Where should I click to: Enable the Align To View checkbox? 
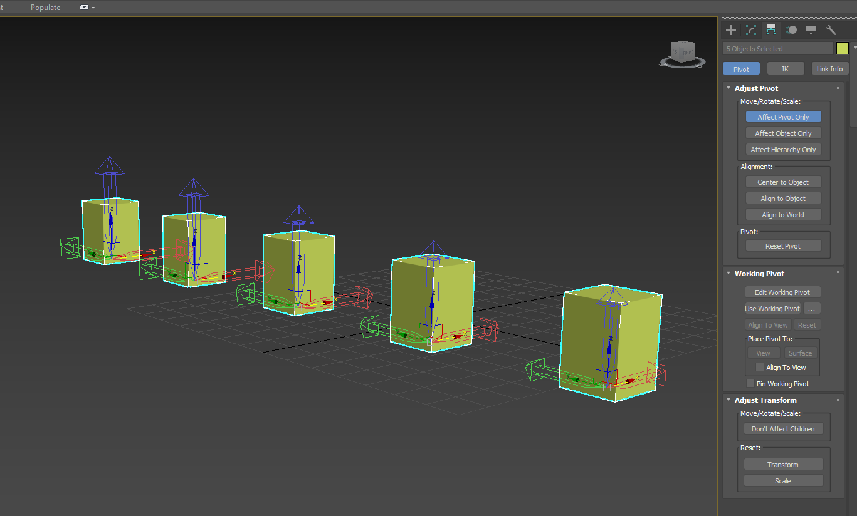tap(760, 368)
